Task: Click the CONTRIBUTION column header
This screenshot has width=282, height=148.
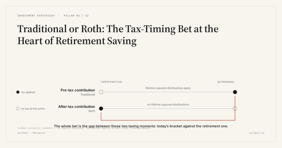Action: pyautogui.click(x=111, y=82)
